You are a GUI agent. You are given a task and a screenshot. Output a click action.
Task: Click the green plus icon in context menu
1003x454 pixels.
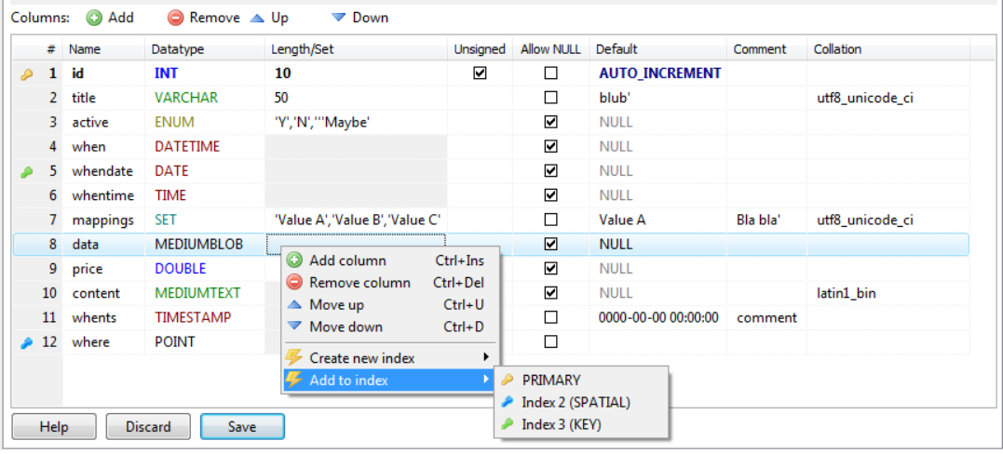click(293, 260)
